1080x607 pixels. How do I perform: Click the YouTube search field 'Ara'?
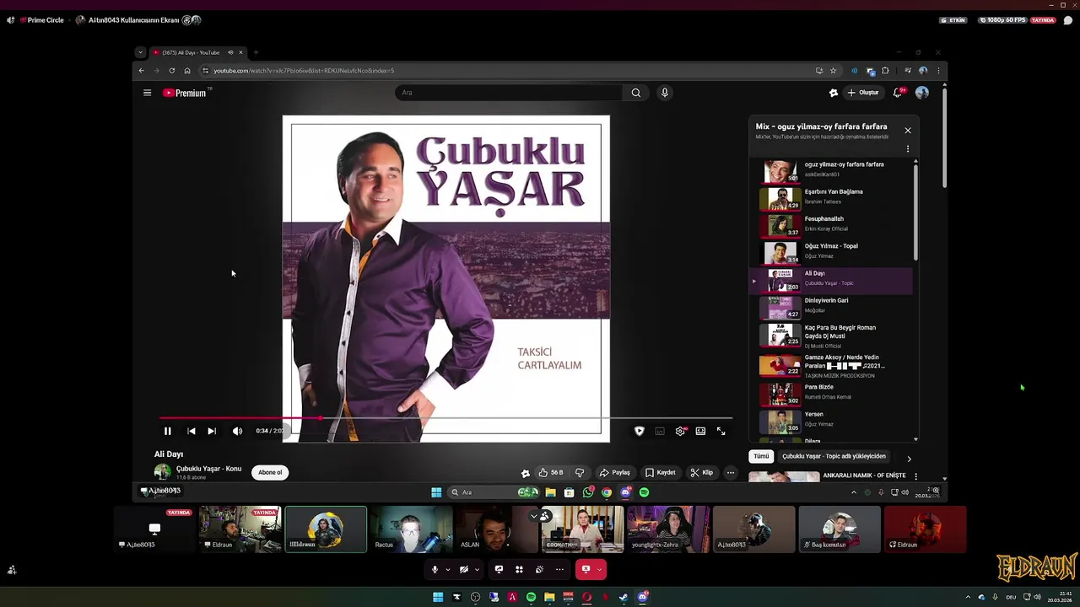click(x=509, y=93)
